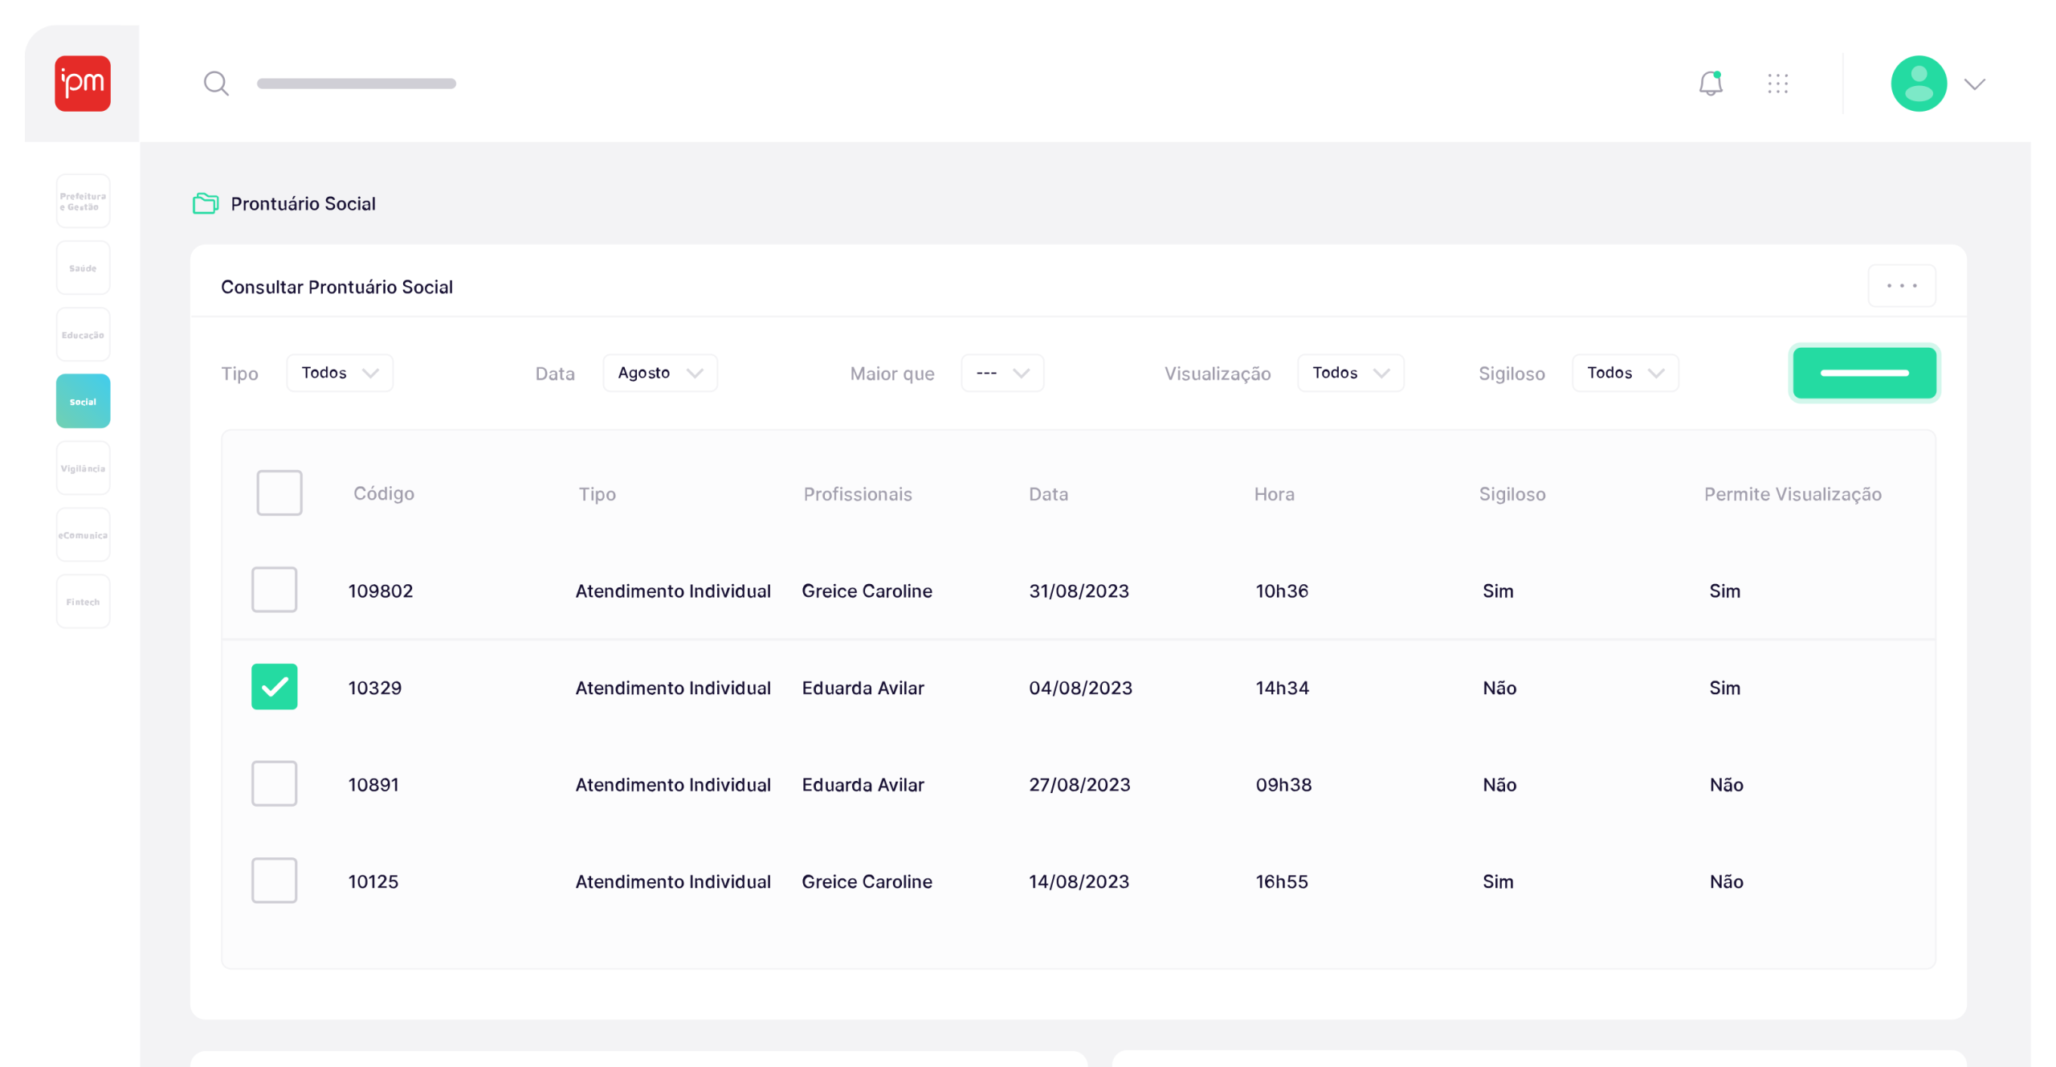Open the apps grid icon near the profile
Image resolution: width=2056 pixels, height=1067 pixels.
(x=1778, y=83)
